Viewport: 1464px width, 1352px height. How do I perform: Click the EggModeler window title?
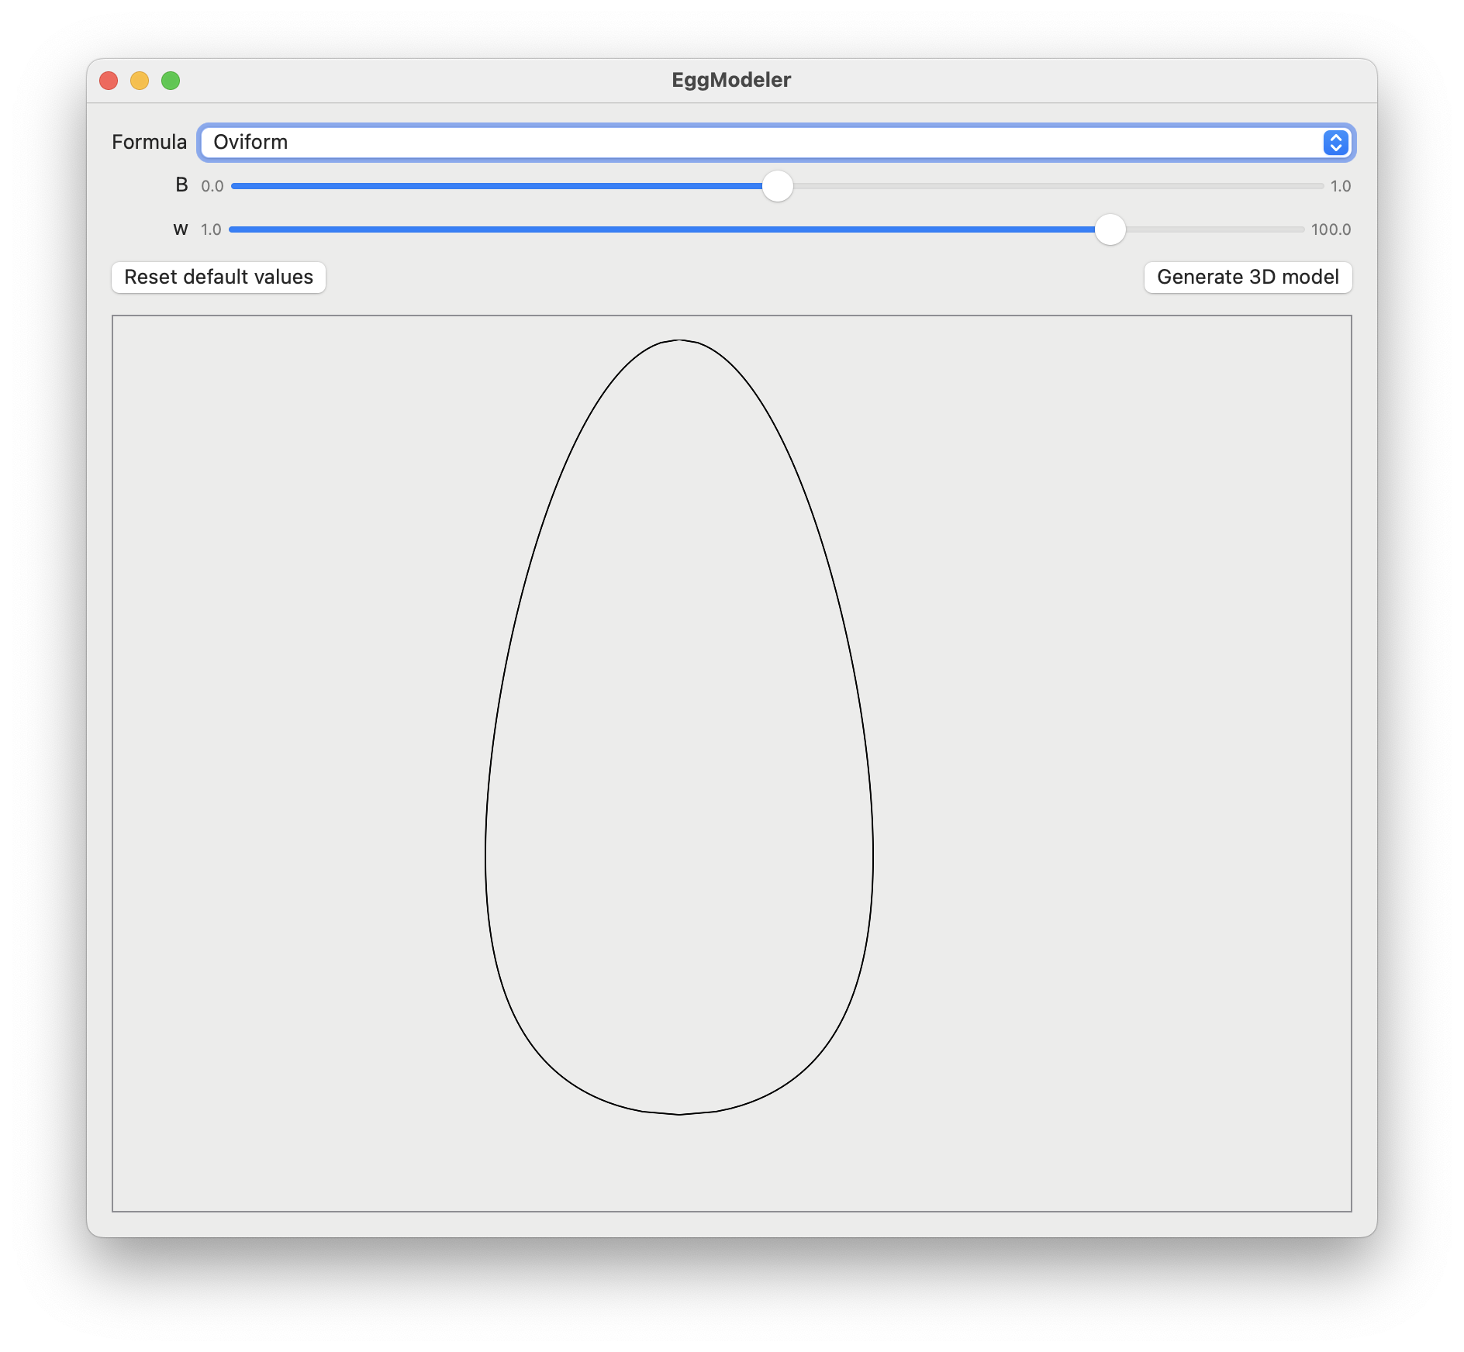[730, 79]
